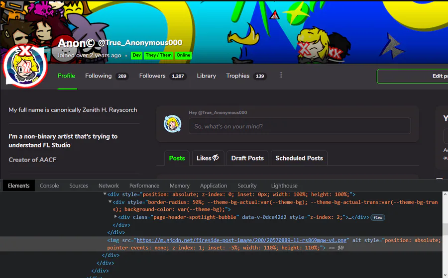448x278 pixels.
Task: Switch to DevTools Application panel
Action: click(x=214, y=185)
